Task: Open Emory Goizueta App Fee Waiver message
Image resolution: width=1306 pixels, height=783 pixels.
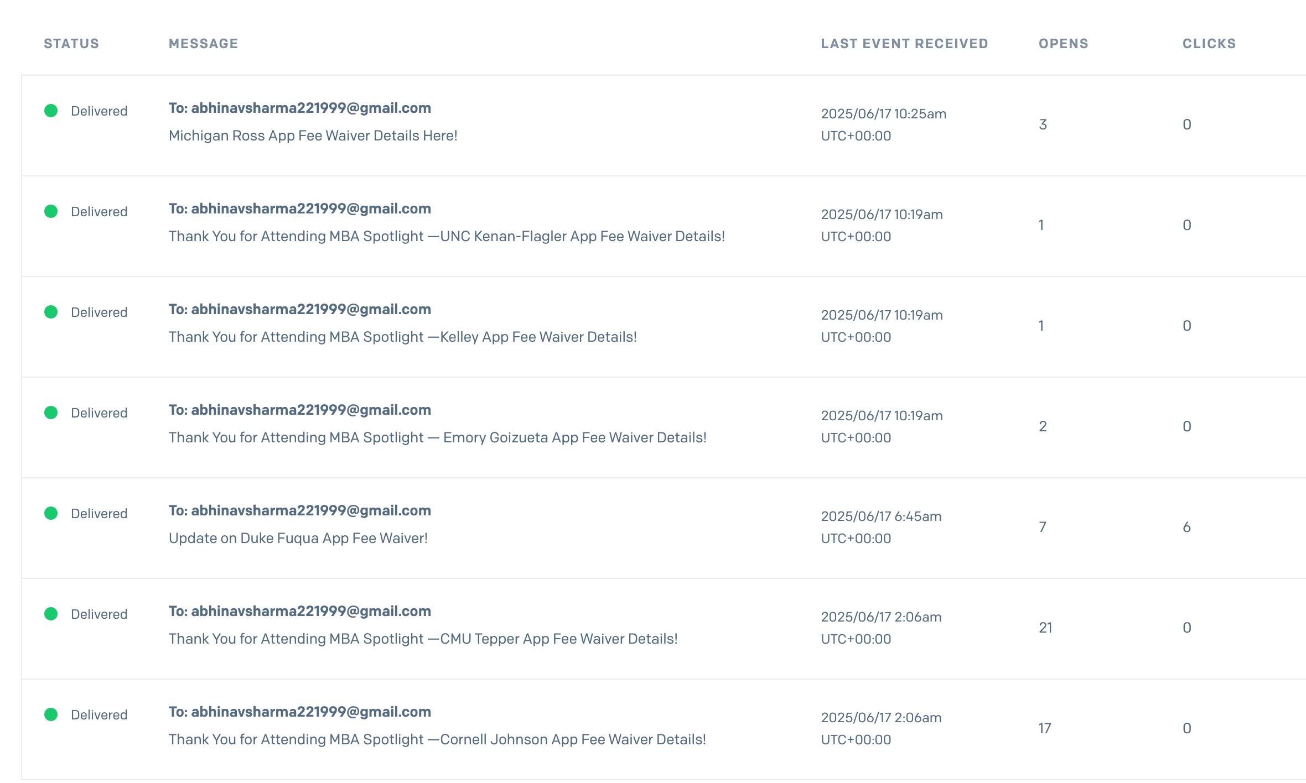Action: 437,437
